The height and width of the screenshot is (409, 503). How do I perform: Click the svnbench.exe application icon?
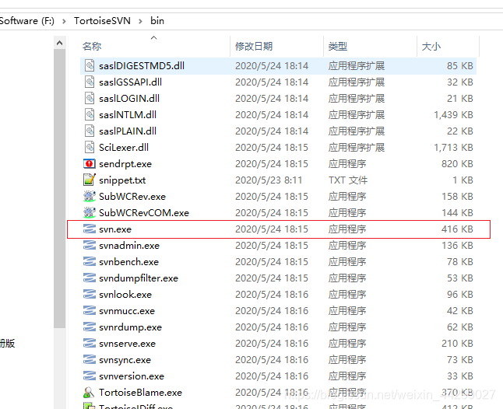pyautogui.click(x=90, y=261)
